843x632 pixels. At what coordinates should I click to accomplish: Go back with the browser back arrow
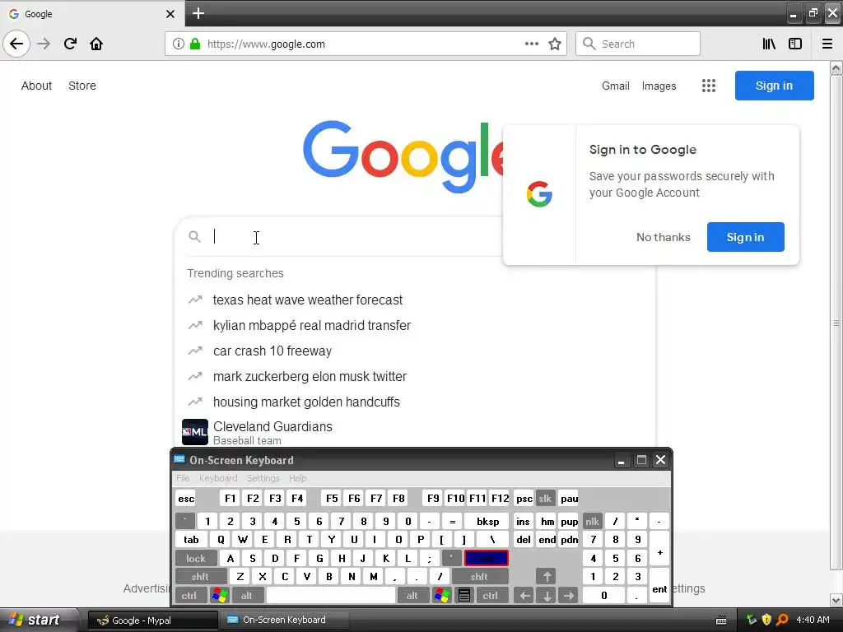(16, 44)
